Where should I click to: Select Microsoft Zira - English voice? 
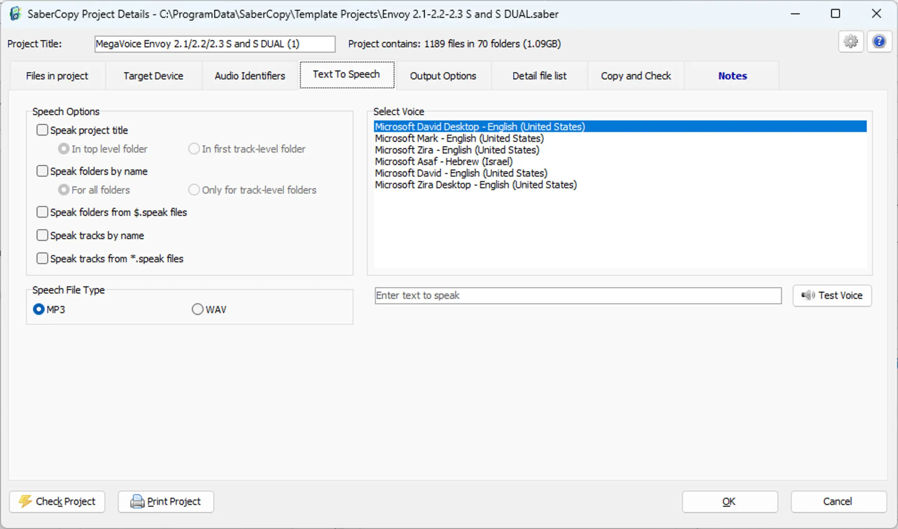tap(620, 150)
